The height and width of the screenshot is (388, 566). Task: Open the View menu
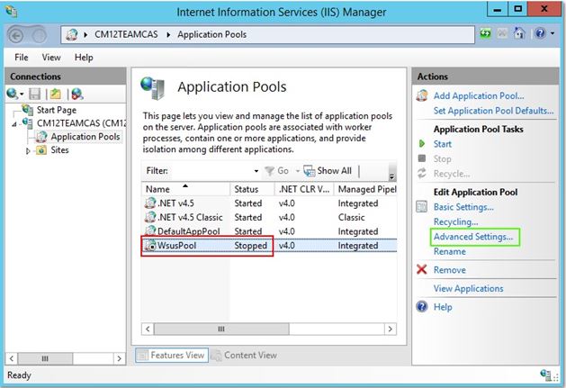(51, 58)
